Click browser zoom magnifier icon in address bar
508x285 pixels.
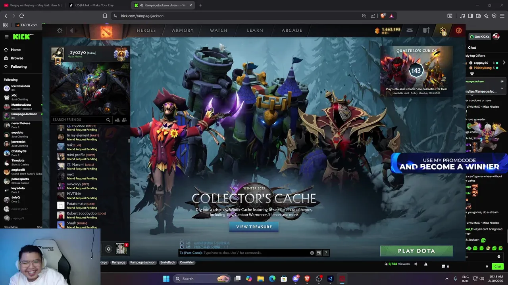coord(364,16)
